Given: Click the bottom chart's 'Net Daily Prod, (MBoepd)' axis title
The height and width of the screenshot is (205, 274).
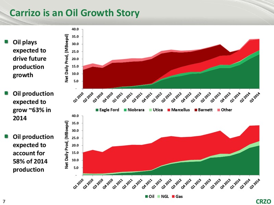Looking at the screenshot, I should coord(66,145).
